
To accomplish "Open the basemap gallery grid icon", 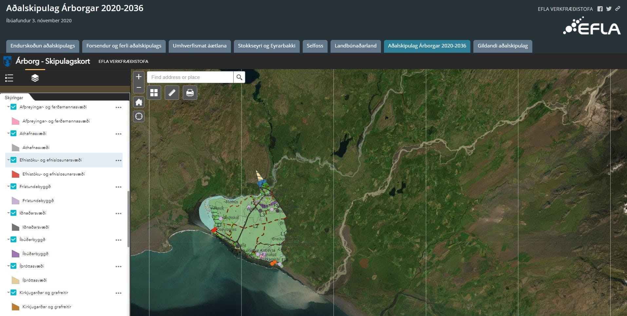I will point(154,93).
